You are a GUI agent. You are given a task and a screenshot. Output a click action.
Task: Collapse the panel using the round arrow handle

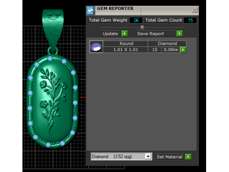point(142,27)
